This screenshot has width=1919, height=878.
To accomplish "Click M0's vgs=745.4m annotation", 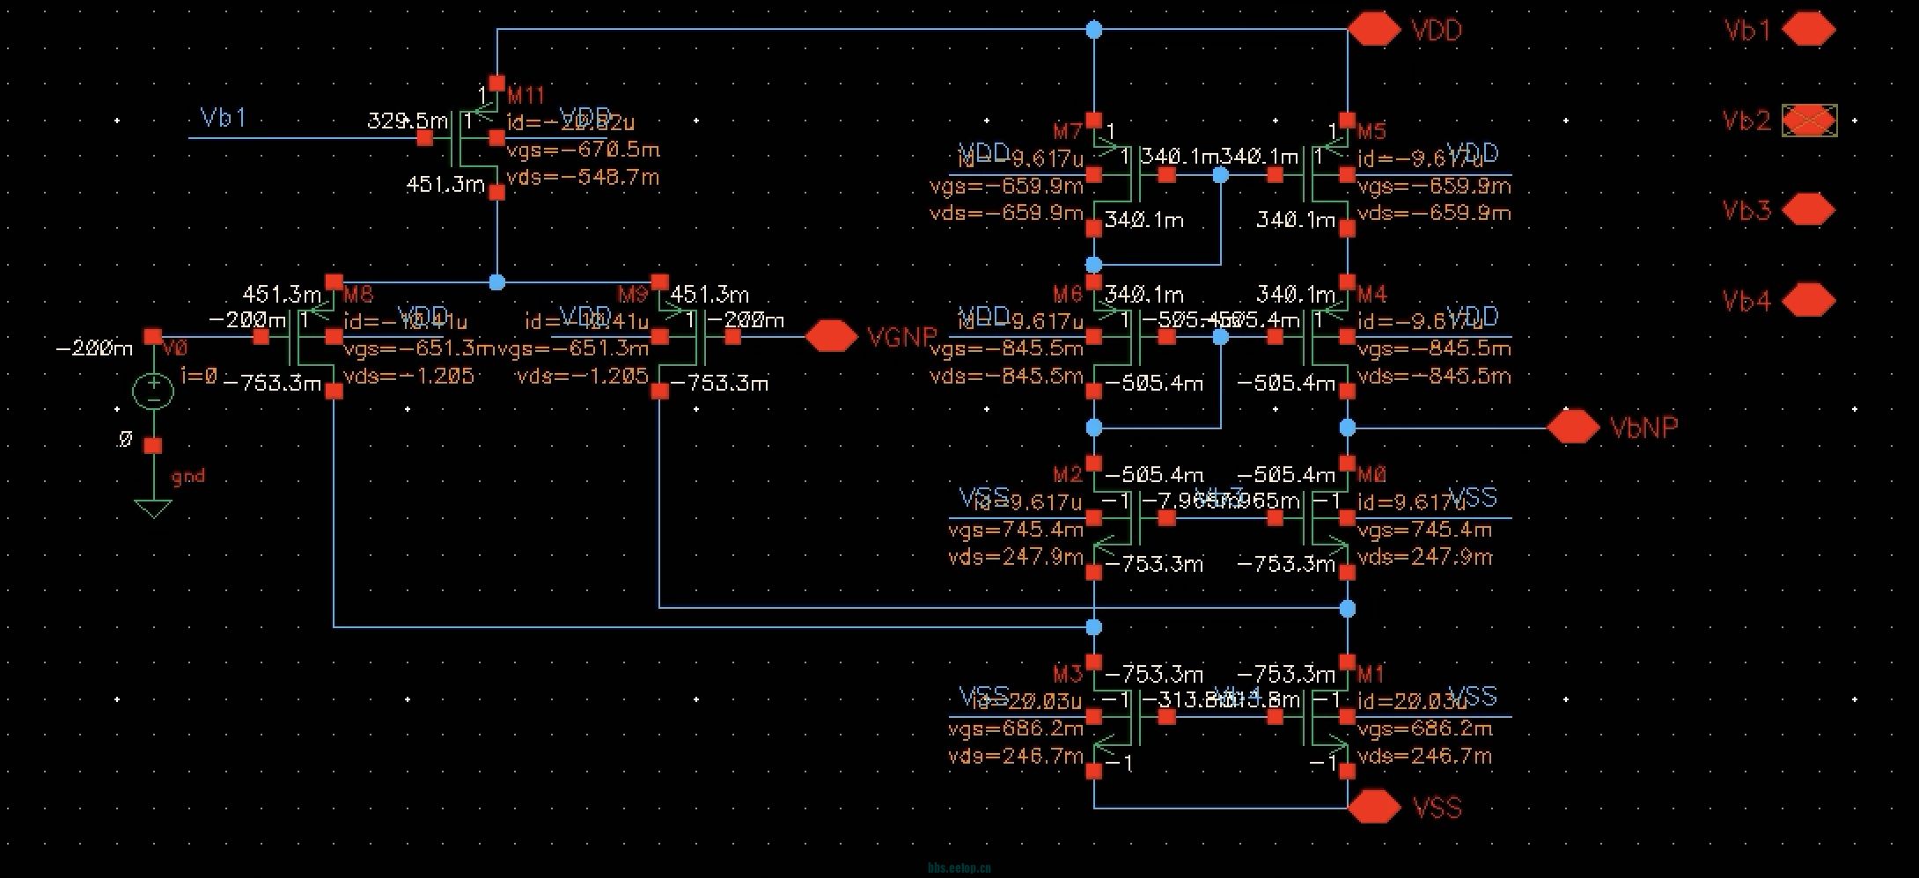I will pos(1425,530).
